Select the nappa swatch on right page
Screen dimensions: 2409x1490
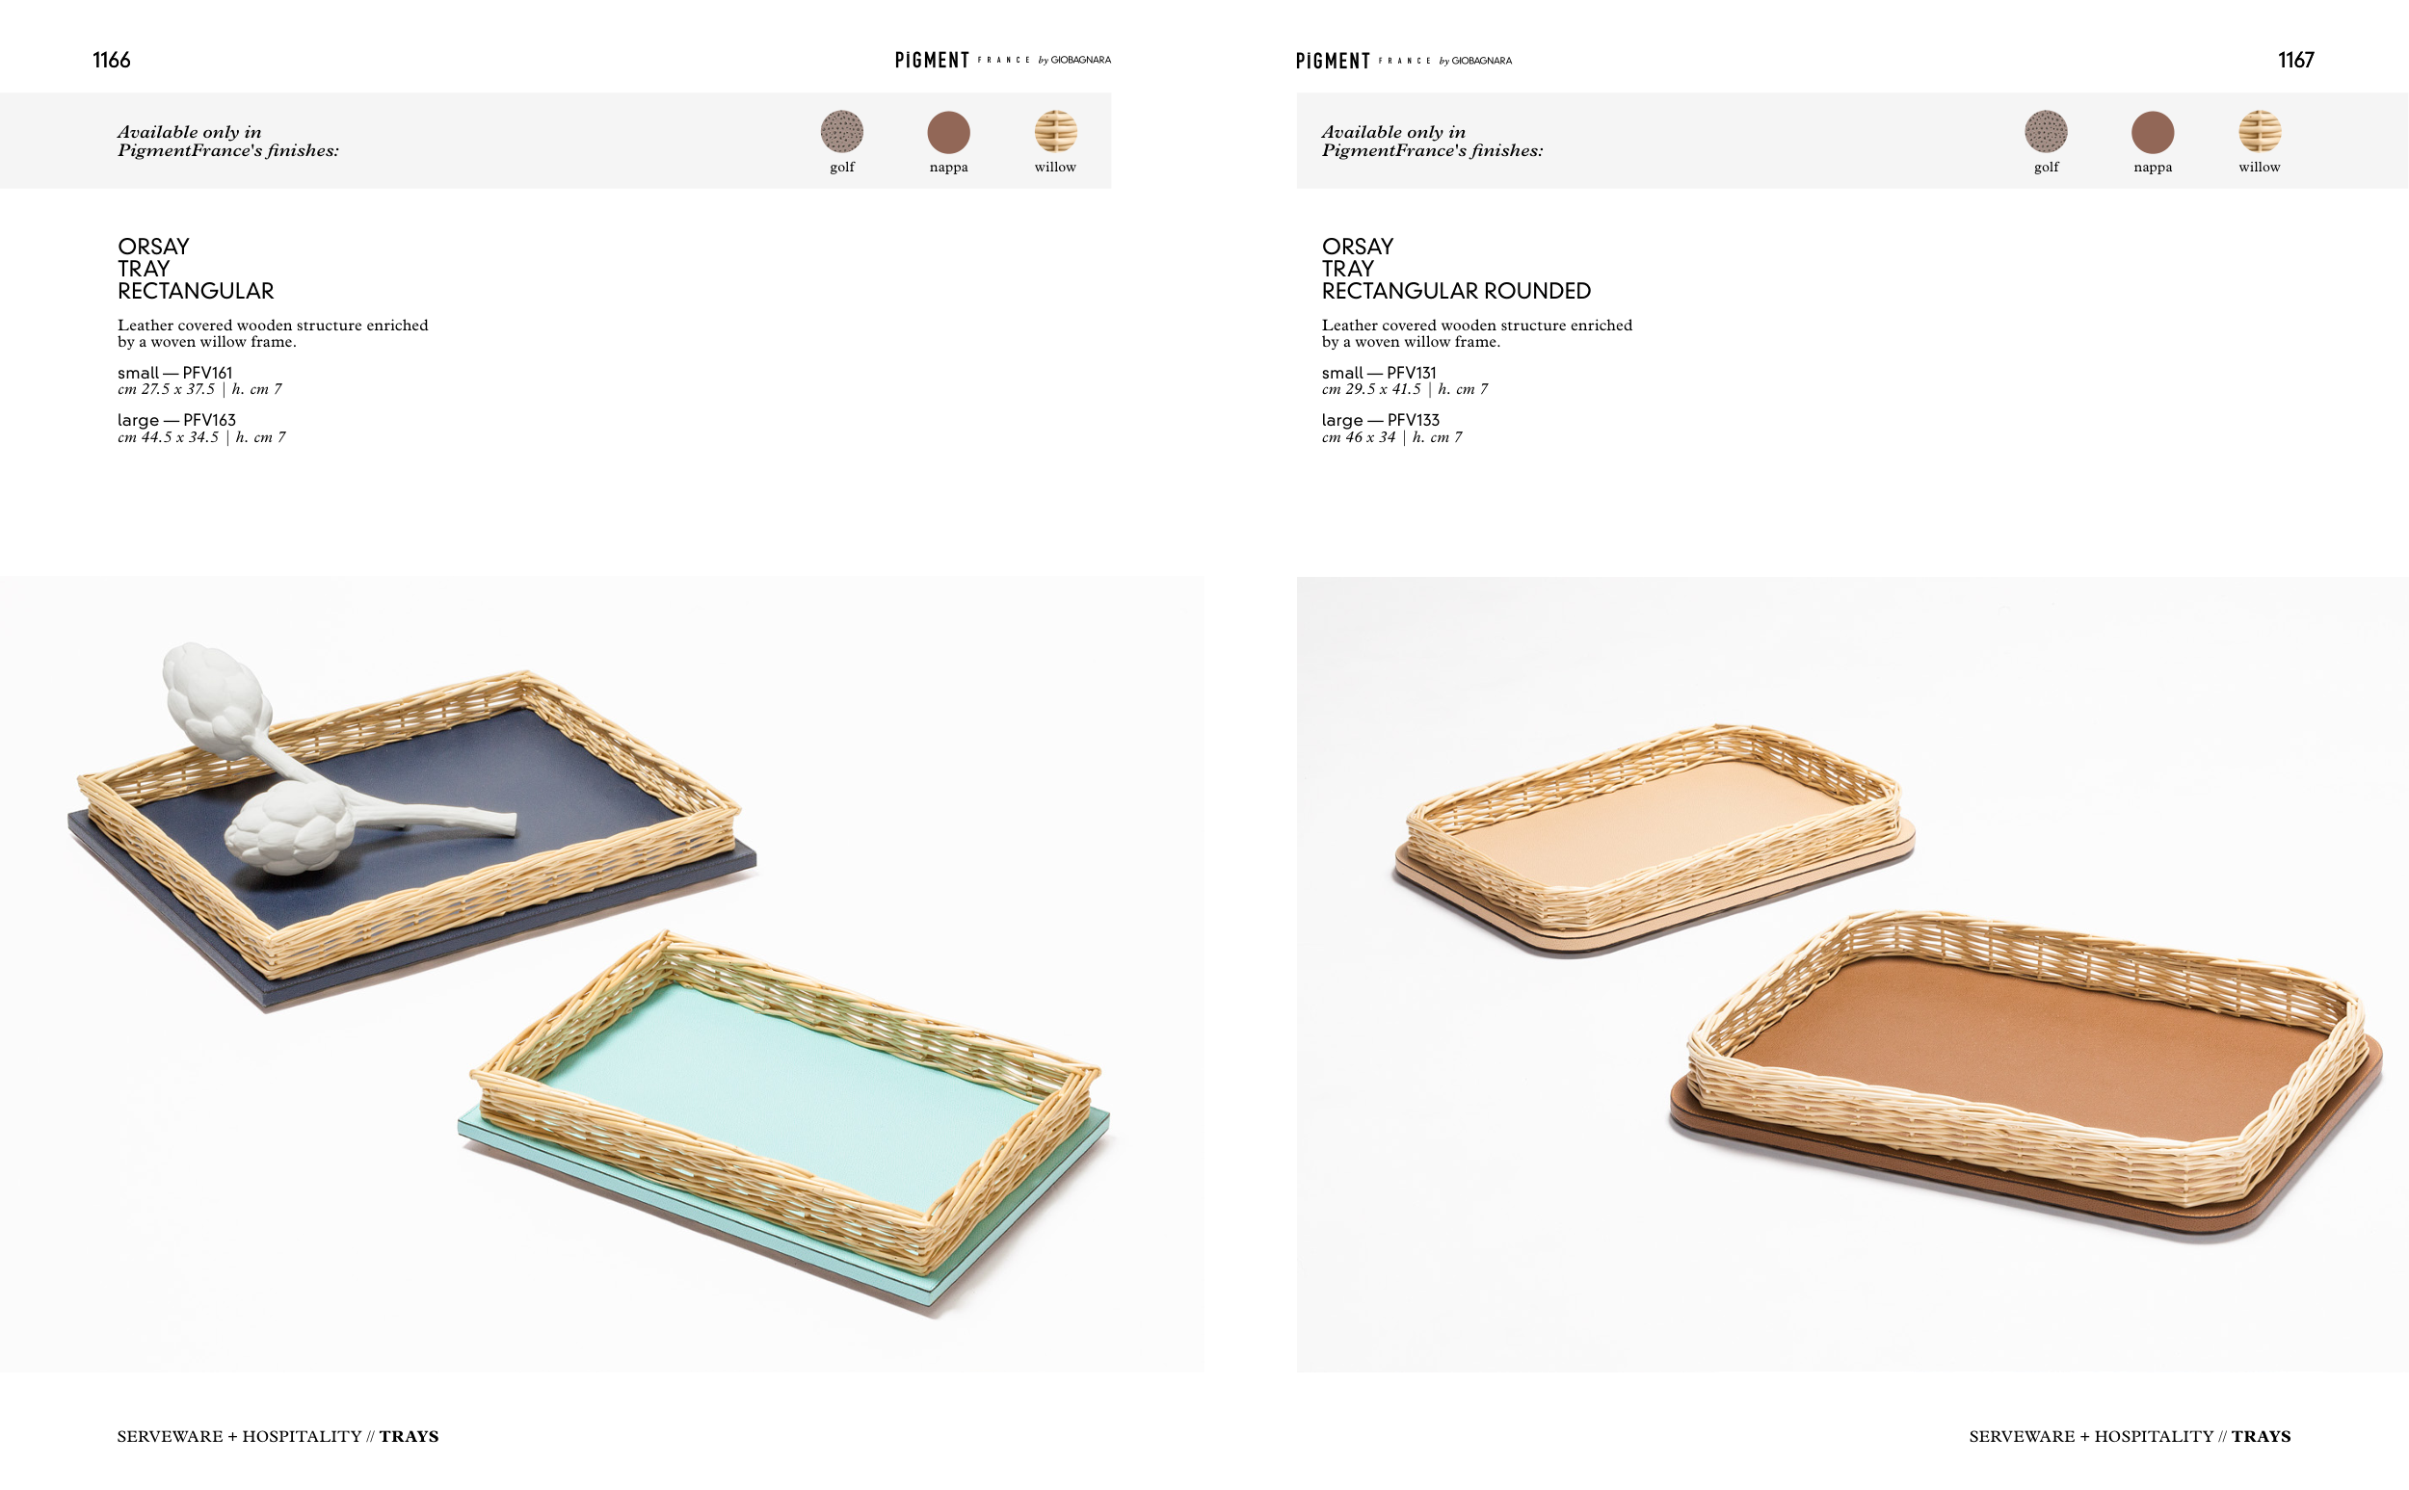[x=2153, y=132]
